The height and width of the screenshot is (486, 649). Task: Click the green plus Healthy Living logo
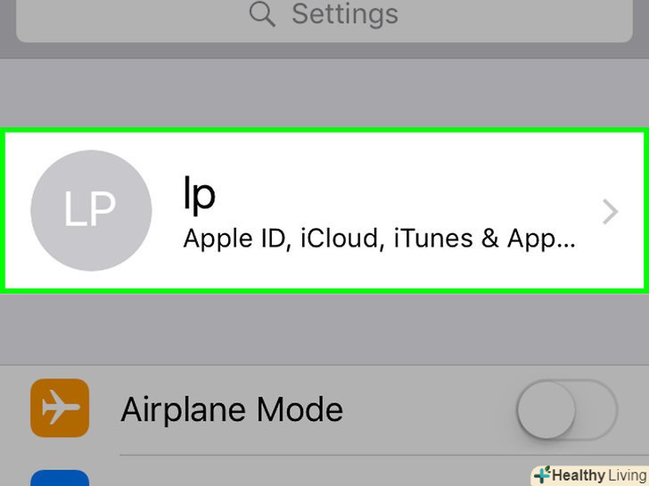pyautogui.click(x=541, y=475)
